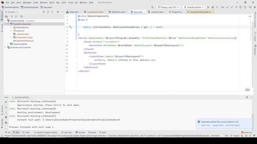The height and width of the screenshot is (144, 257).
Task: Switch to the NavMenu.razor editor tab
Action: click(118, 12)
